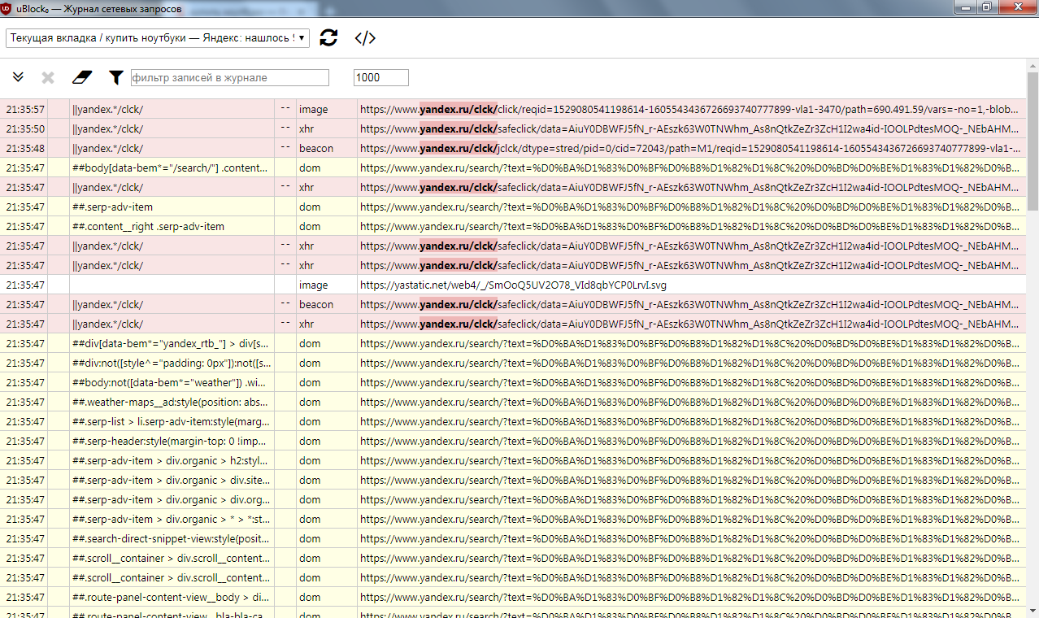Screen dimensions: 1039x618
Task: Click the xhr type cell at 21:35:50
Action: pos(306,128)
